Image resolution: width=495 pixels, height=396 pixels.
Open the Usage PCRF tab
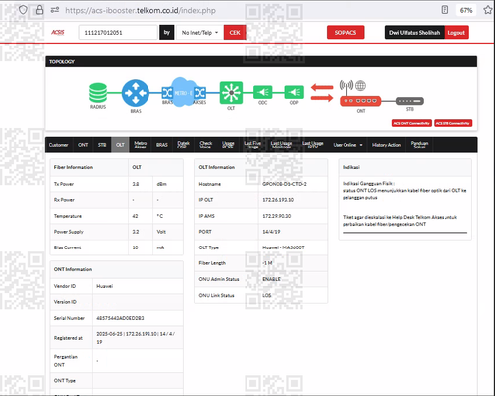click(x=228, y=145)
